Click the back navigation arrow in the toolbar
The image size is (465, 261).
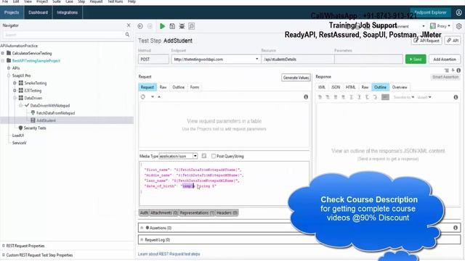tap(140, 26)
